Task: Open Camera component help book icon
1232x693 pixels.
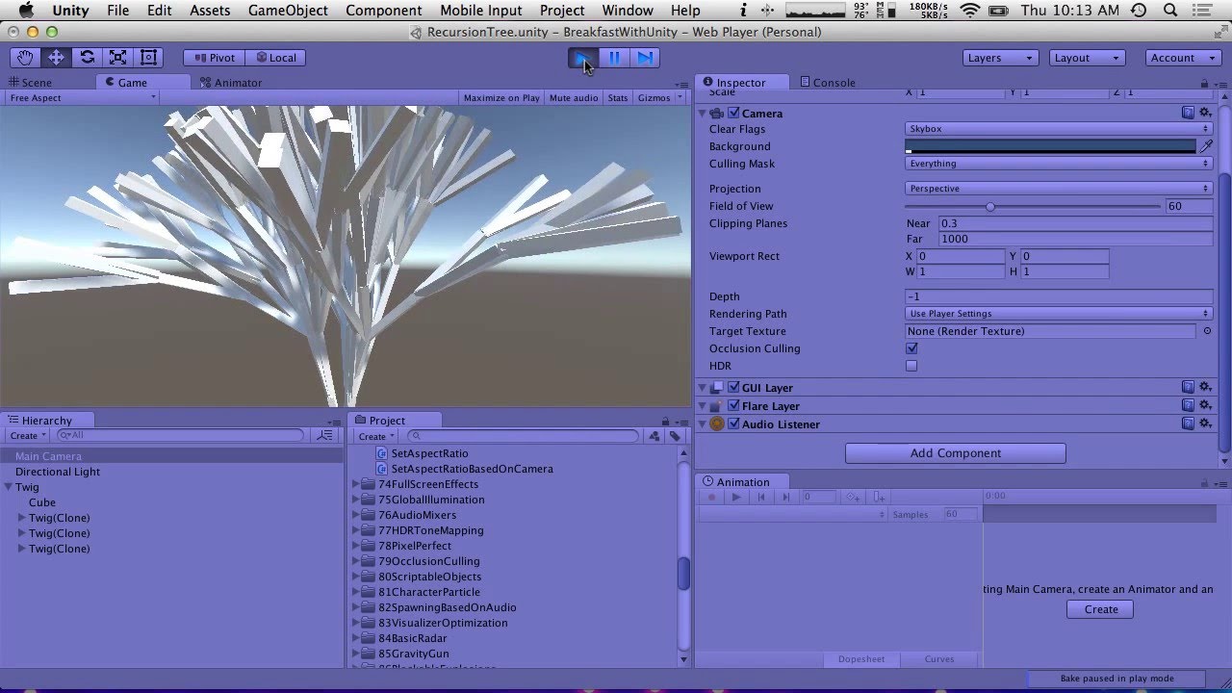Action: pos(1188,114)
